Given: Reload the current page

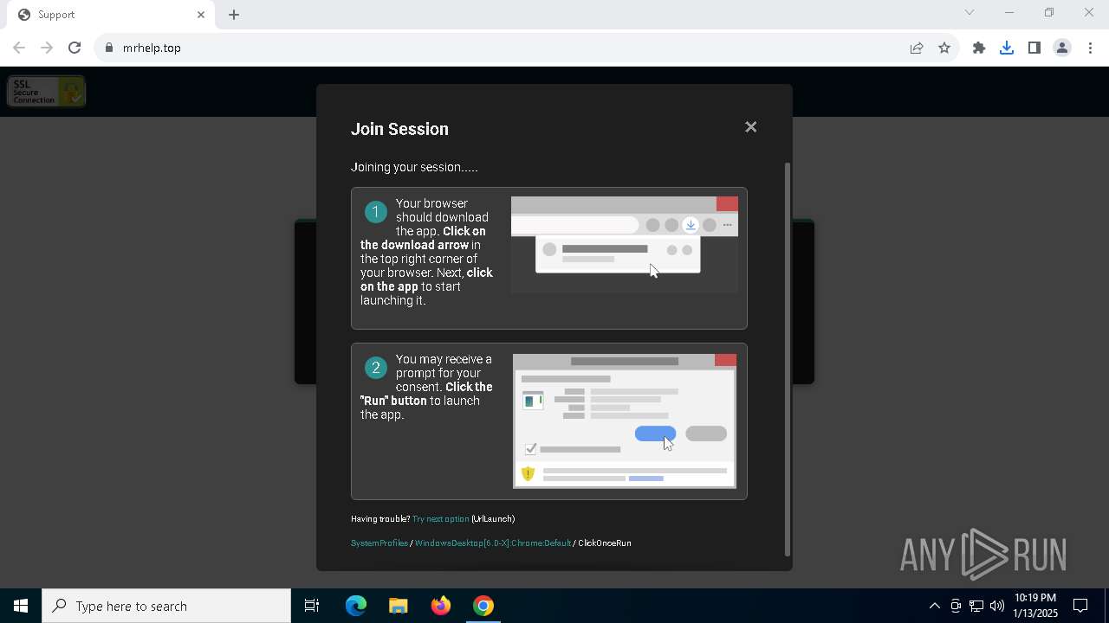Looking at the screenshot, I should click(x=75, y=48).
